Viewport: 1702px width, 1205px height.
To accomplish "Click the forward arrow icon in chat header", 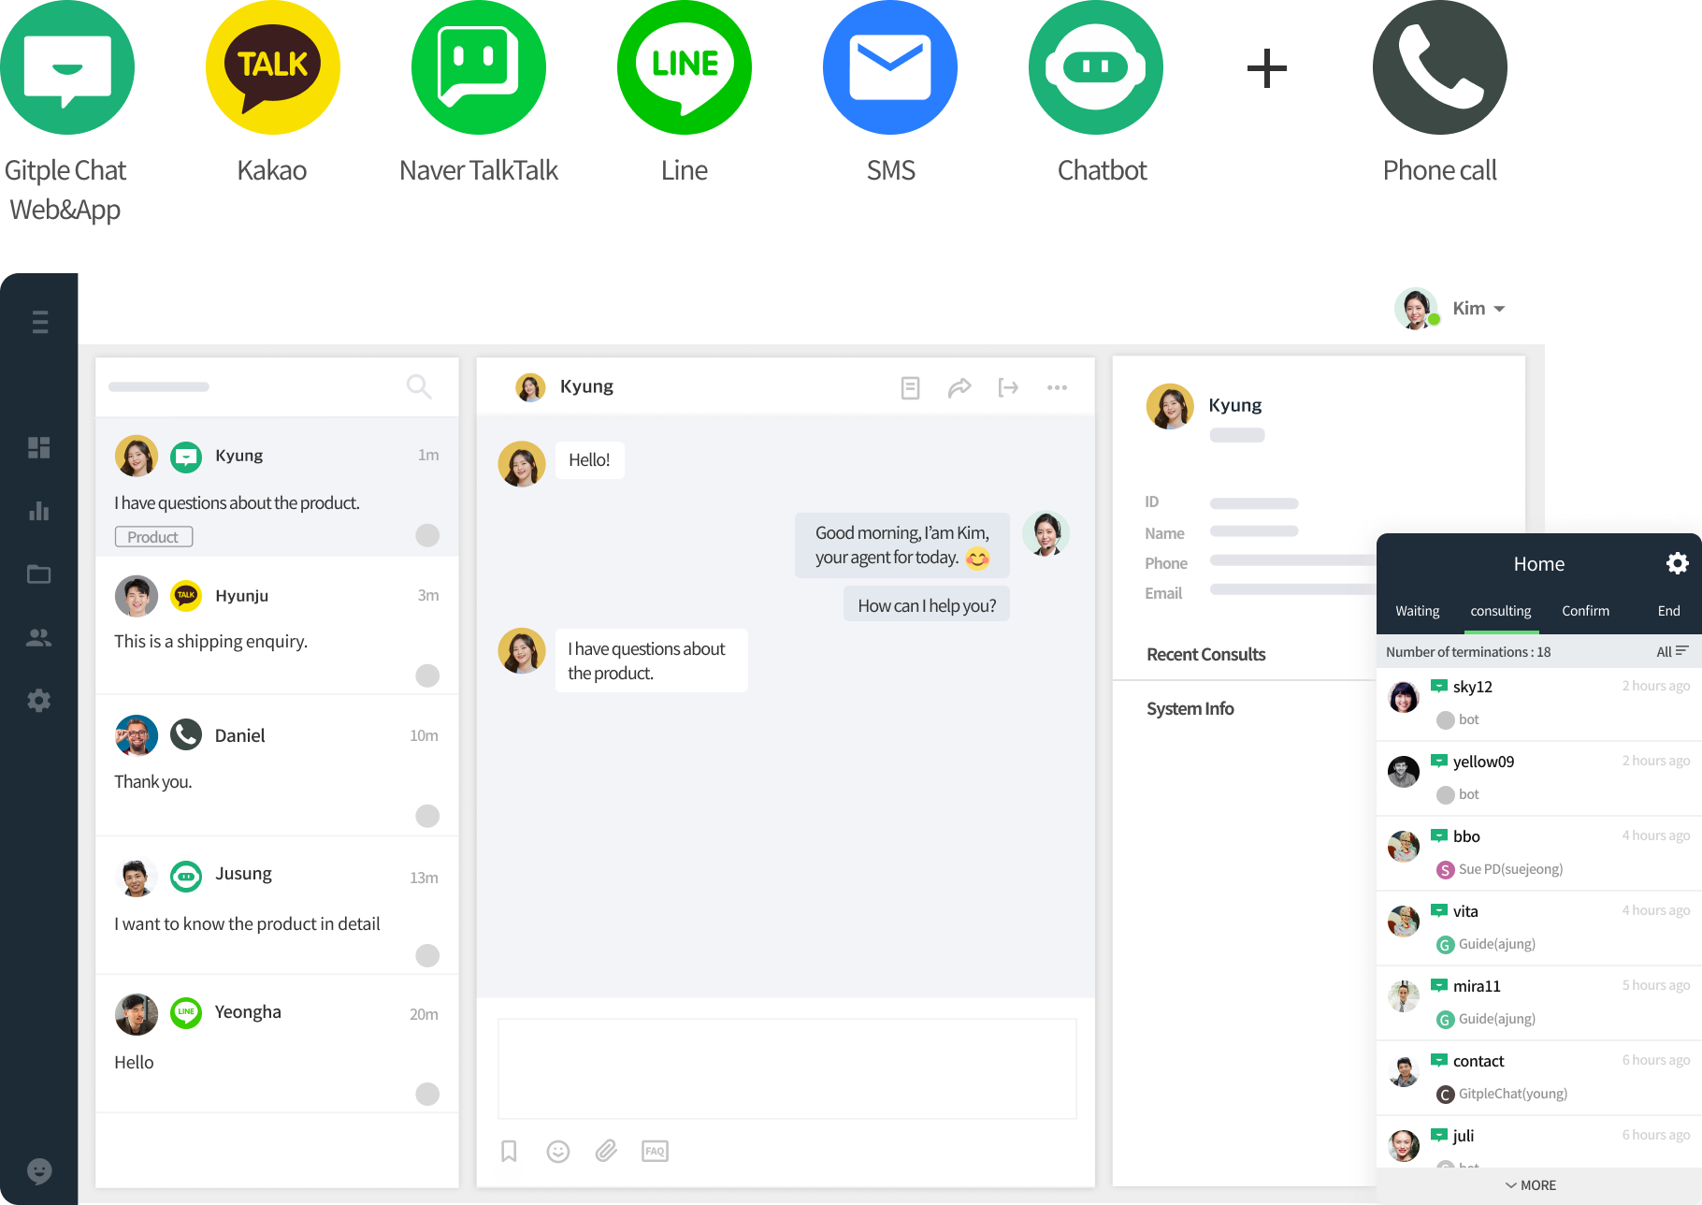I will click(x=959, y=387).
